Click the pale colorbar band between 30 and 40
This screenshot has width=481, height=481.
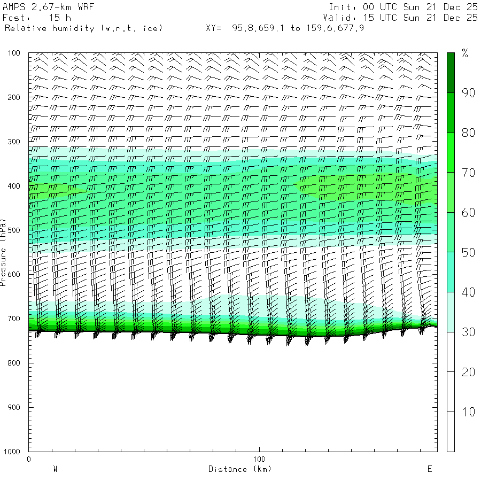[451, 312]
